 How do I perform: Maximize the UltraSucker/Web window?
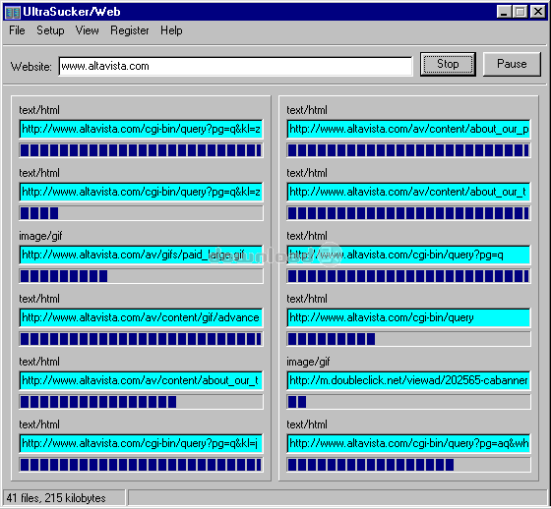(520, 12)
